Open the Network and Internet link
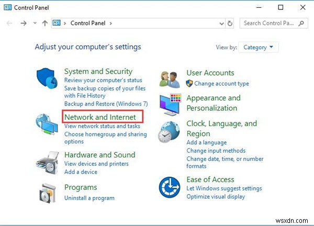314x226 pixels. (x=99, y=117)
